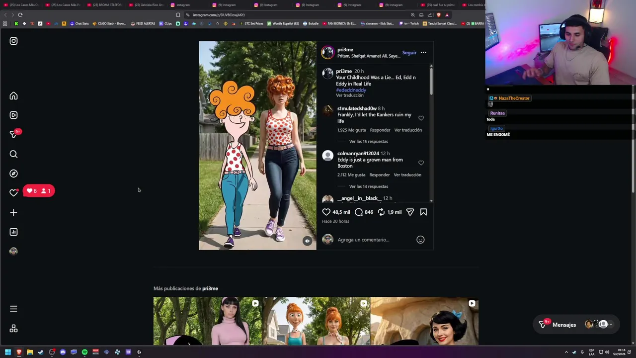The image size is (636, 358).
Task: Open Instagram home via logo icon
Action: pyautogui.click(x=13, y=41)
